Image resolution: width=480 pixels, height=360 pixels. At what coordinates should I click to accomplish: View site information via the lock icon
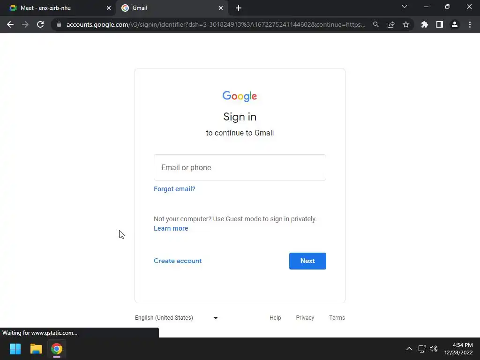click(59, 24)
